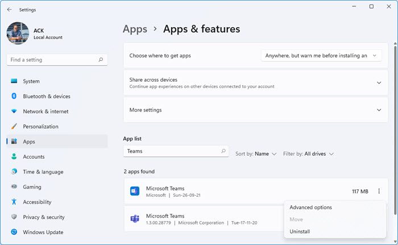Image resolution: width=398 pixels, height=245 pixels.
Task: Click the 'Find a setting' search box
Action: [x=56, y=60]
